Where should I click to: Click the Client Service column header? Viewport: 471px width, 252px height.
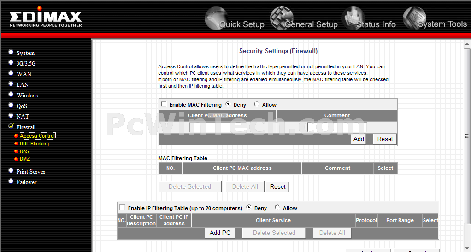(x=273, y=220)
